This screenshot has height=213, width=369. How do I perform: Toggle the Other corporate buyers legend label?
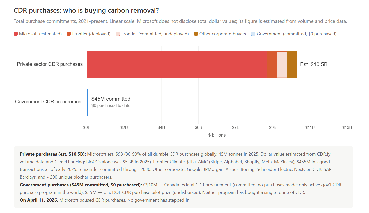click(x=222, y=34)
